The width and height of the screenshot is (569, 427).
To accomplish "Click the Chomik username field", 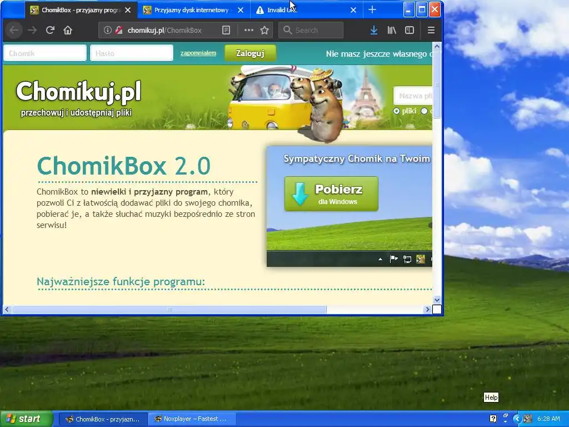I will tap(45, 53).
